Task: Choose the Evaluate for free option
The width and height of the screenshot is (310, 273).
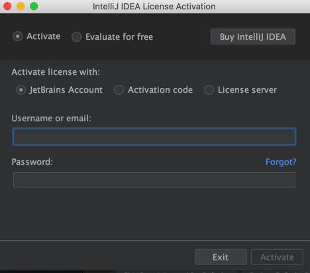Action: (x=77, y=37)
